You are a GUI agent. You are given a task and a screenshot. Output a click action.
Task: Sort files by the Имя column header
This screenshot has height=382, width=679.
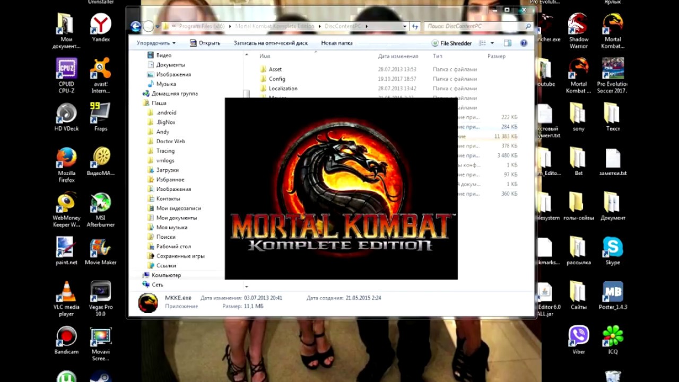[x=265, y=56]
